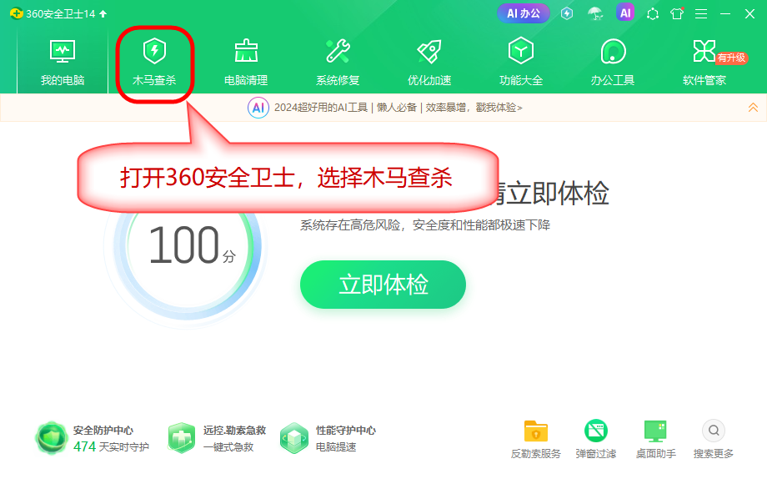Go to 功能大全 tab
This screenshot has width=767, height=484.
[x=521, y=63]
